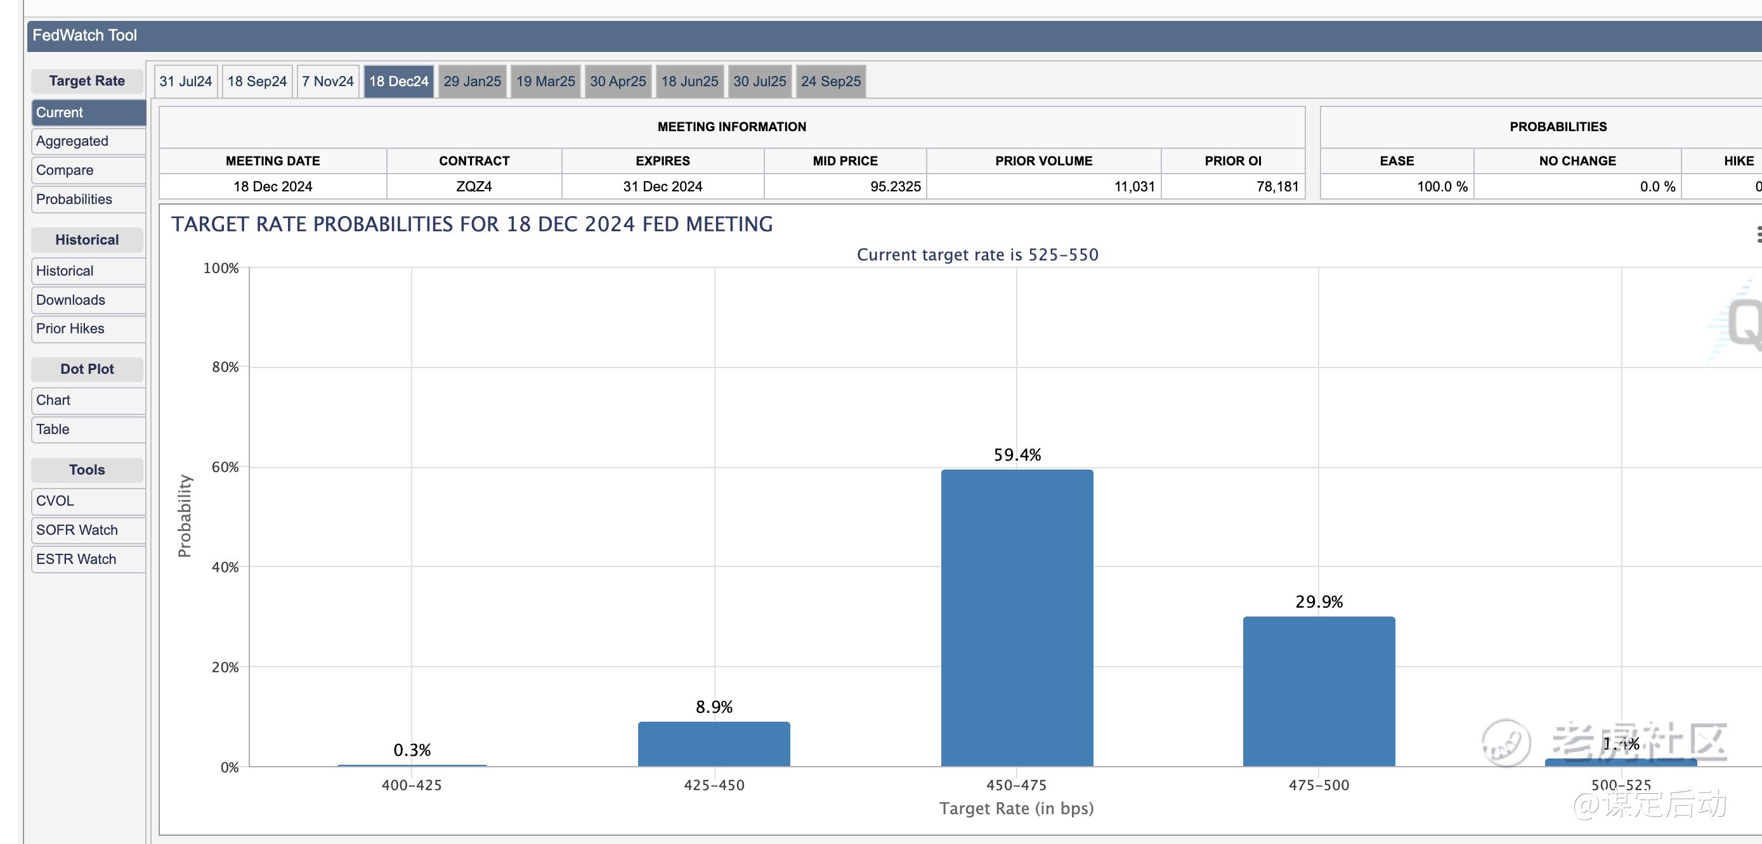1762x844 pixels.
Task: Open the chart context menu hamburger icon
Action: [1758, 234]
